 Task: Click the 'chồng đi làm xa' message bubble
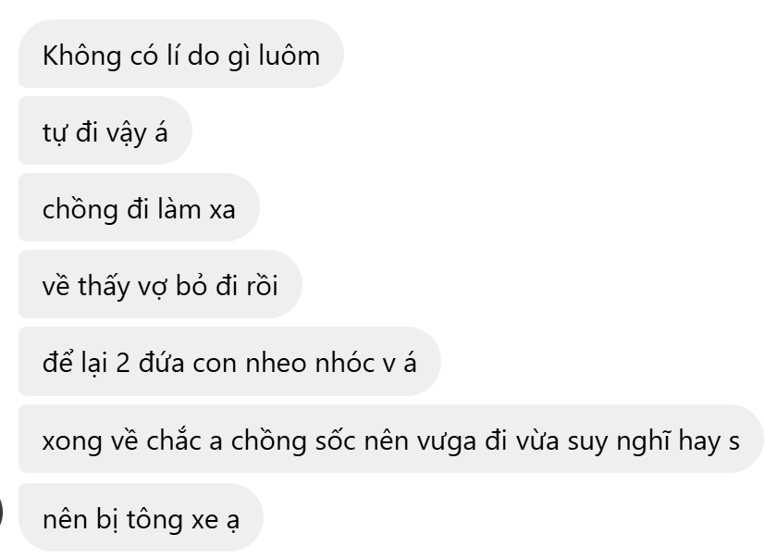point(139,207)
